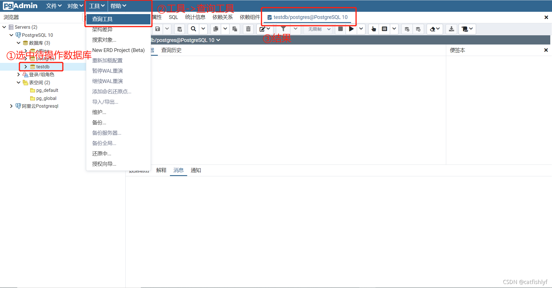Commit the current transaction
The height and width of the screenshot is (288, 552).
(x=407, y=29)
